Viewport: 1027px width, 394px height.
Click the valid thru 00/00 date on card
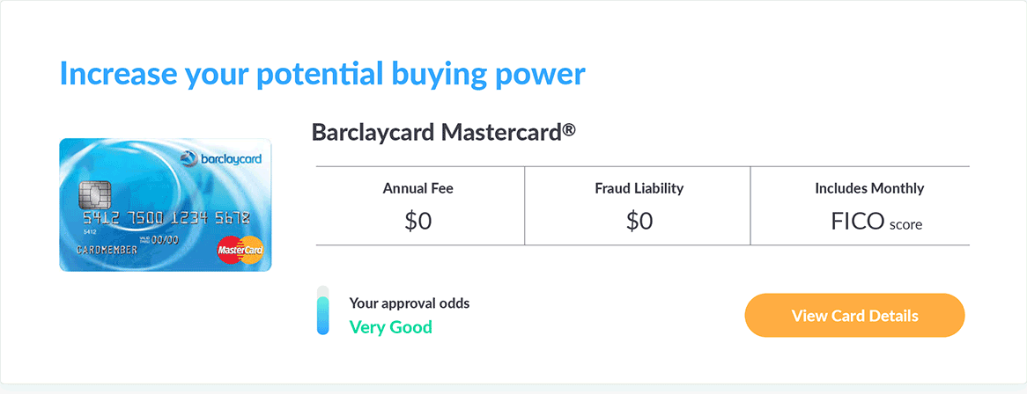click(x=159, y=240)
